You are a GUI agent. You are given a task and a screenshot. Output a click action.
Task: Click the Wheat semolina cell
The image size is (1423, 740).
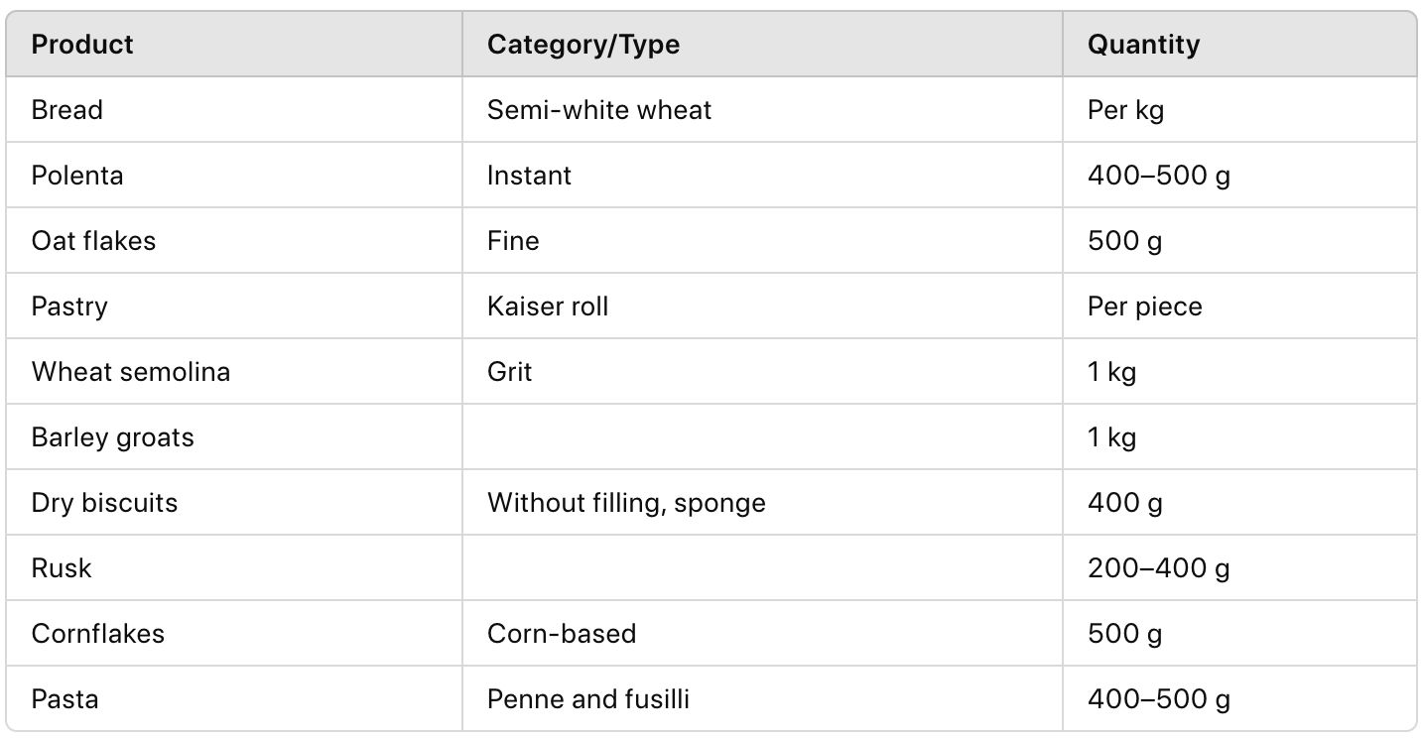[x=131, y=372]
